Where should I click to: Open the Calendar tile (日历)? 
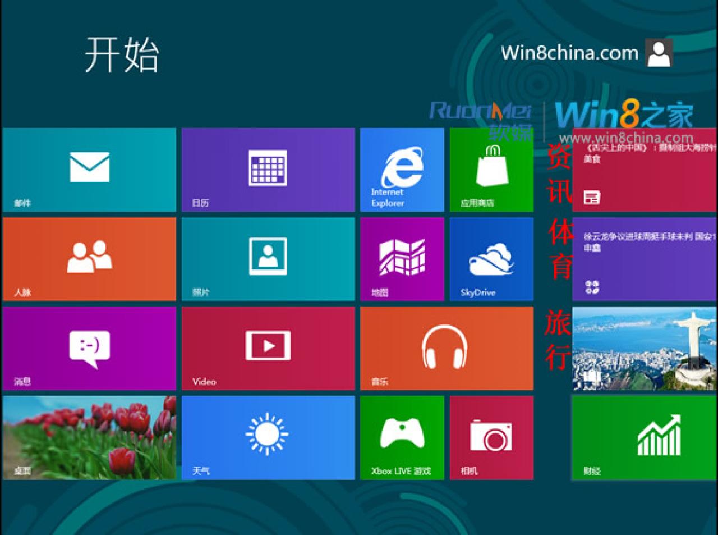[x=268, y=170]
